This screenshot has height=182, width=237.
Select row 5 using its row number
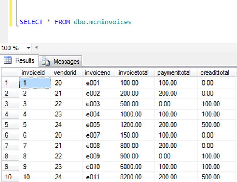click(9, 124)
